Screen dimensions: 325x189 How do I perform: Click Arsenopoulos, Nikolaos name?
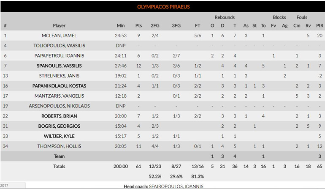point(59,106)
